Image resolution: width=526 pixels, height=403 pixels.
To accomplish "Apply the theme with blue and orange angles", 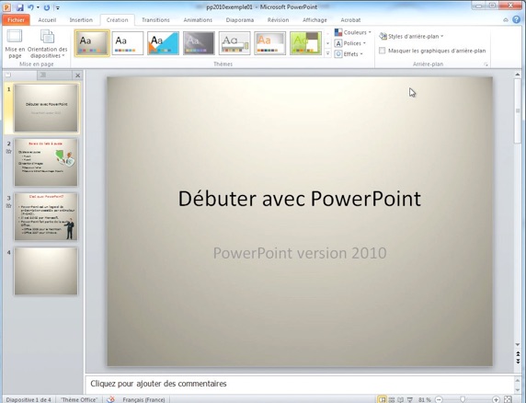I will pyautogui.click(x=163, y=43).
